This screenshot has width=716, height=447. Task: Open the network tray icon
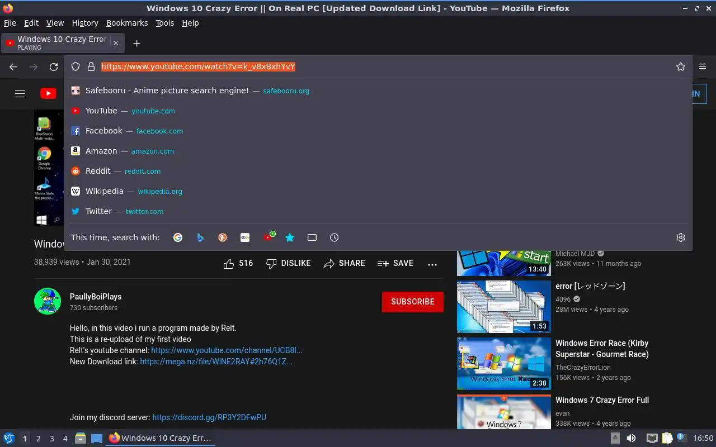[652, 438]
